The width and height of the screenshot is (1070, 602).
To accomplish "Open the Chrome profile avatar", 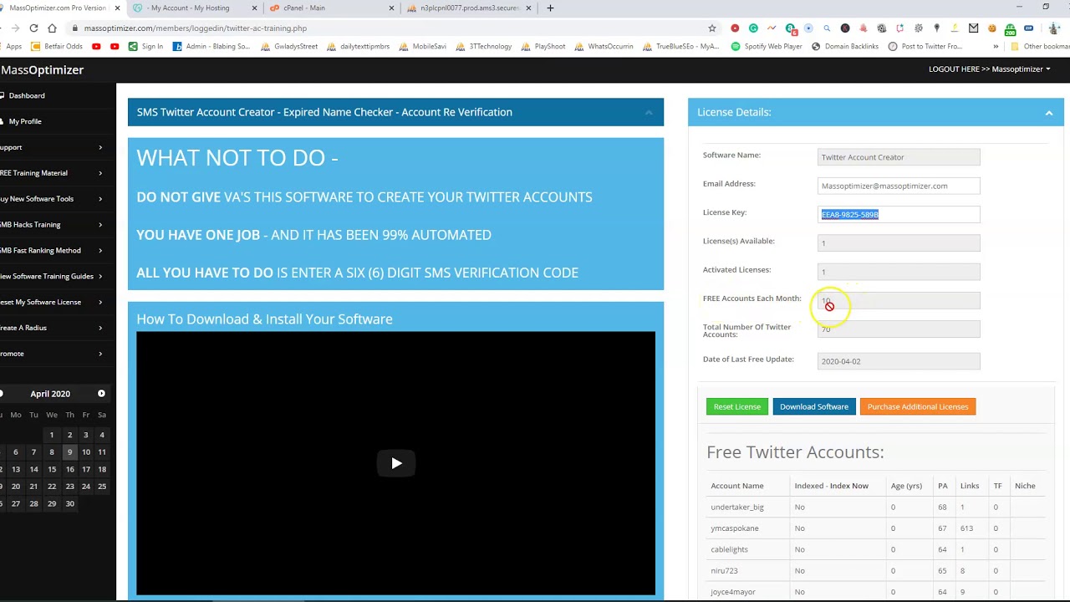I will [x=1055, y=28].
